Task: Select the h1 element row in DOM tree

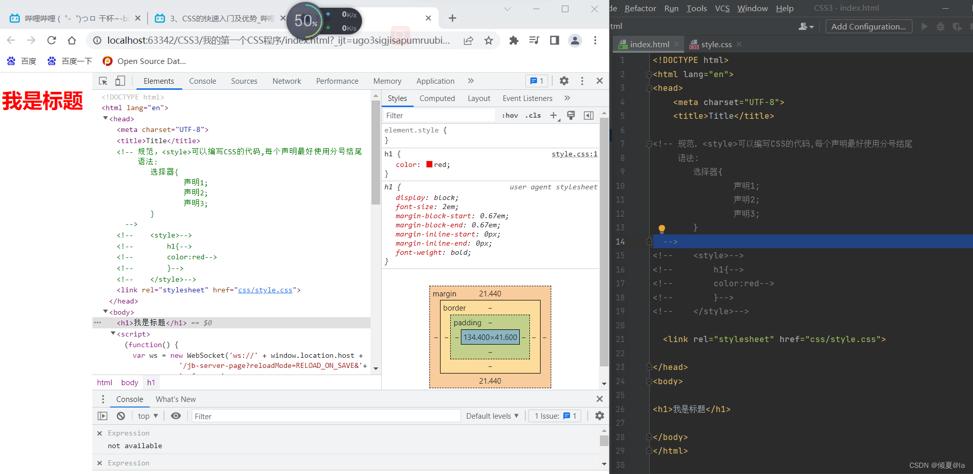Action: coord(231,323)
